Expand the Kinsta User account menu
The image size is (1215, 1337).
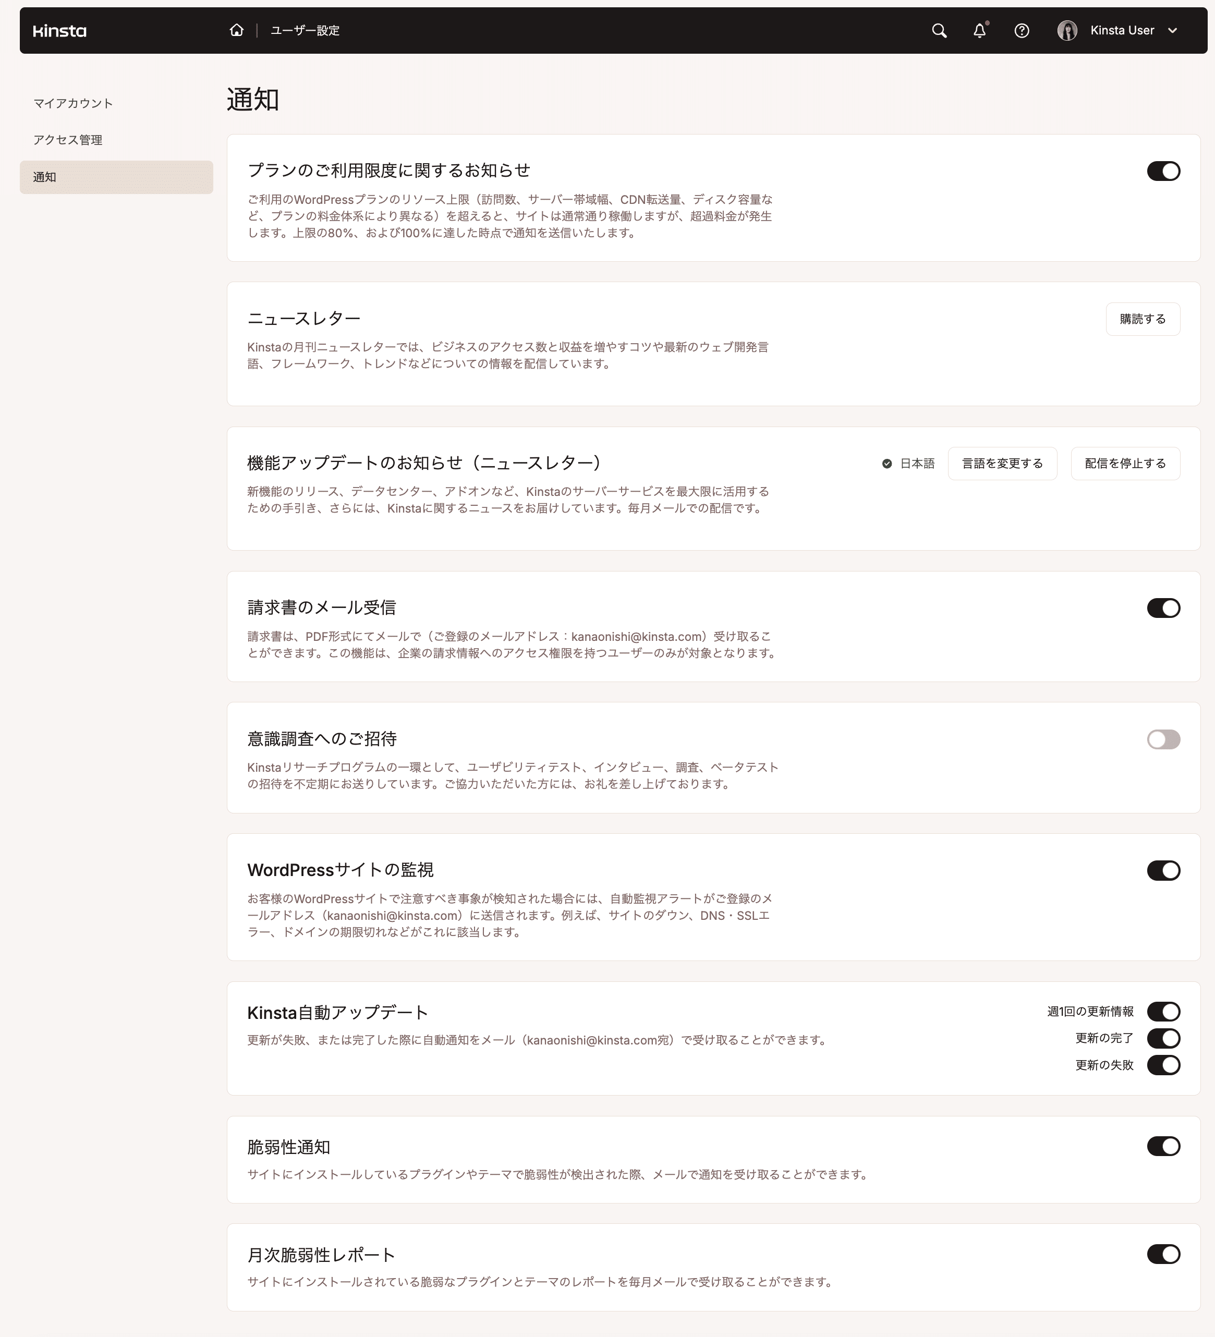coord(1173,31)
